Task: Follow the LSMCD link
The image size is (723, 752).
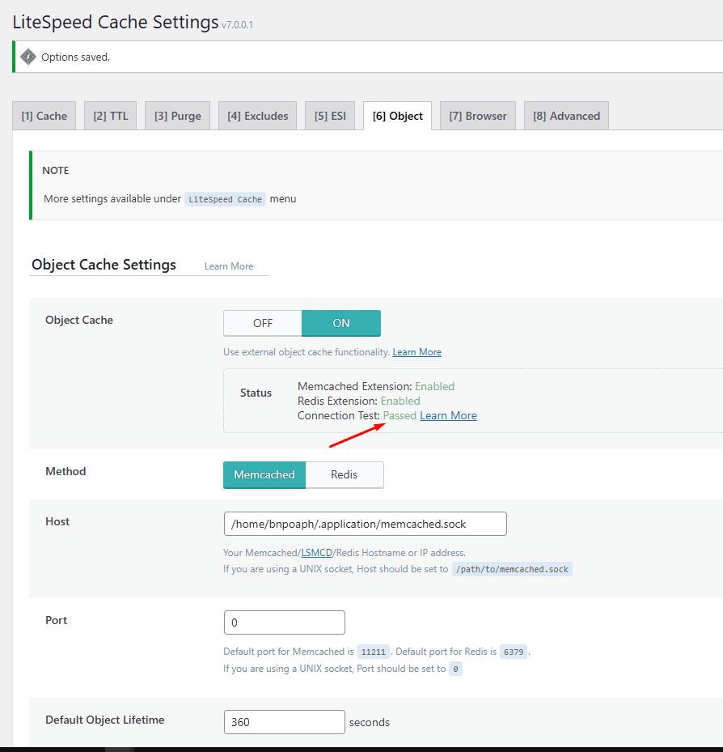Action: click(317, 553)
